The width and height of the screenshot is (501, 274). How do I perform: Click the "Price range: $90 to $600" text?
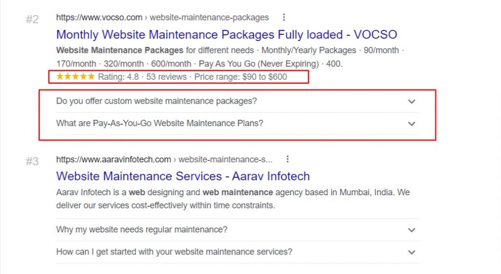click(241, 77)
